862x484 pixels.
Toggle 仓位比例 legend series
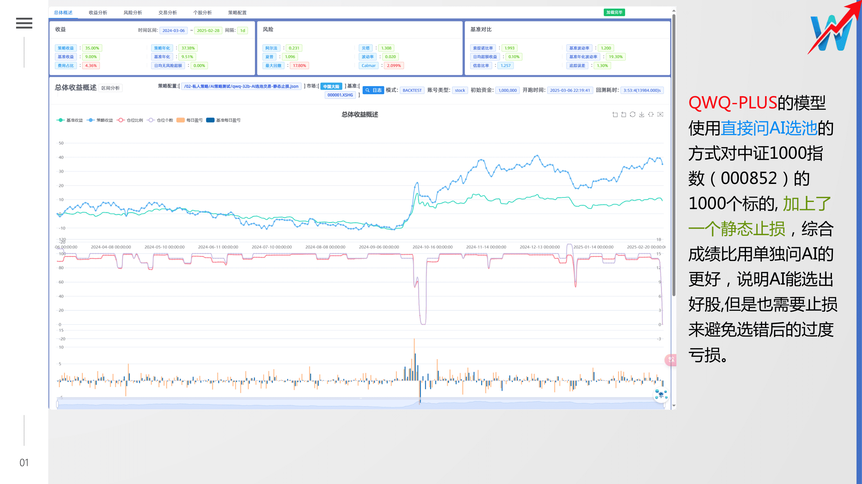pyautogui.click(x=130, y=120)
